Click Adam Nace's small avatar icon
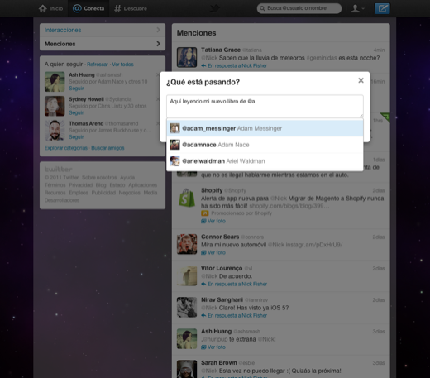430x378 pixels. (174, 145)
